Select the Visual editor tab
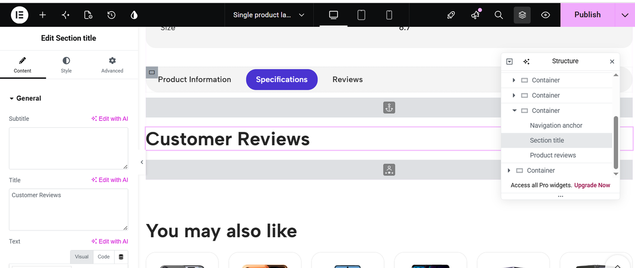The width and height of the screenshot is (635, 268). coord(82,257)
